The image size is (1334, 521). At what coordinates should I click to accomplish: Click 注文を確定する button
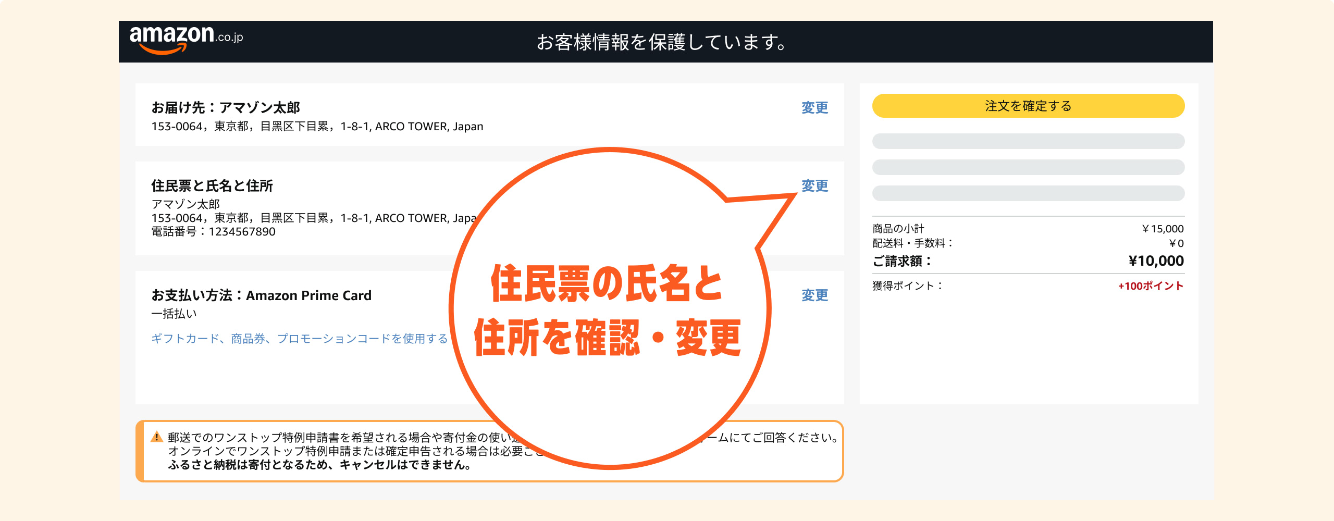1028,106
